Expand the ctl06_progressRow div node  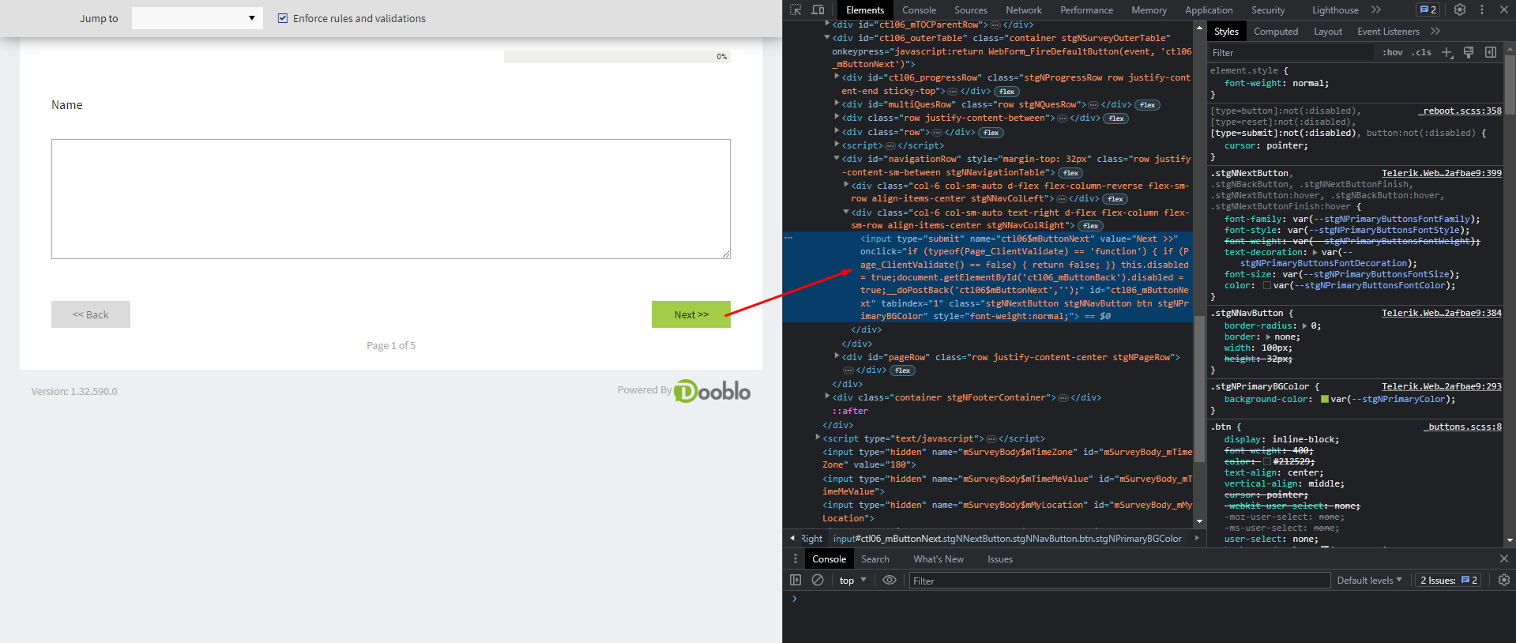click(837, 77)
